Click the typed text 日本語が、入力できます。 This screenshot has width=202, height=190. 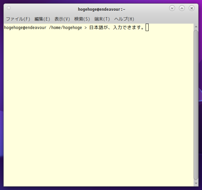[117, 28]
